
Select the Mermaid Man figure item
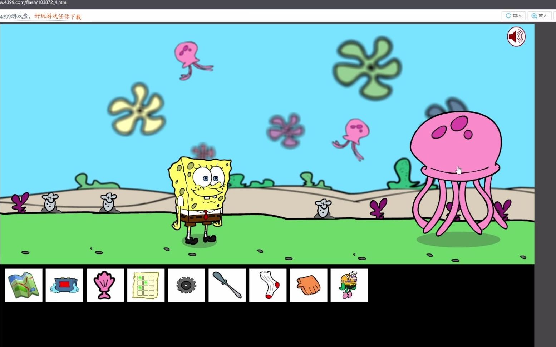click(349, 285)
